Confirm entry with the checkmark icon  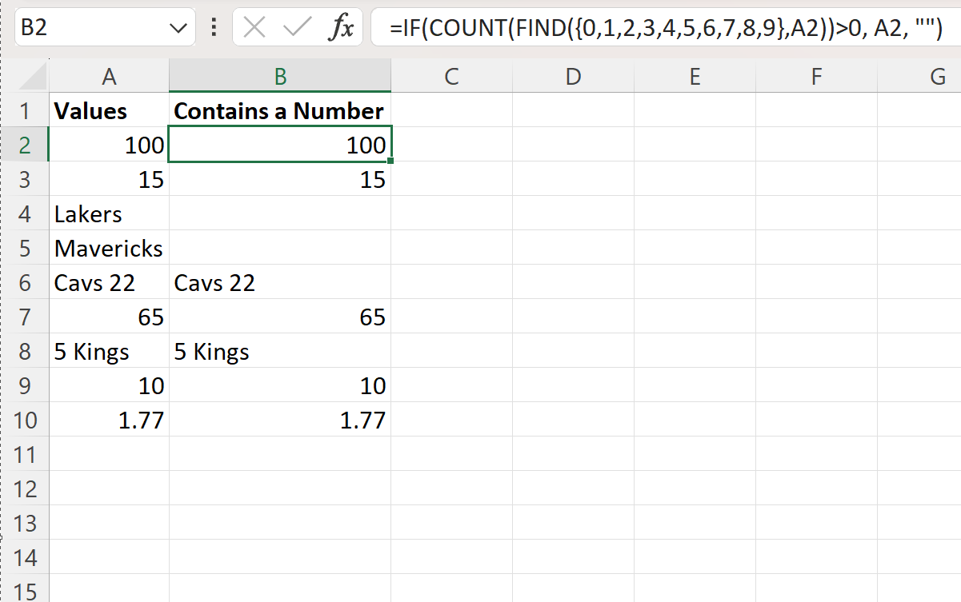tap(294, 26)
